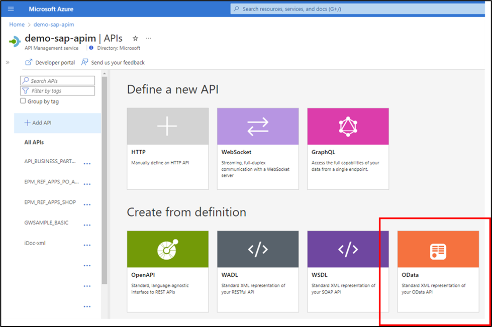Choose the HTTP plus icon tile
Screen dimensions: 492x327
pyautogui.click(x=167, y=126)
